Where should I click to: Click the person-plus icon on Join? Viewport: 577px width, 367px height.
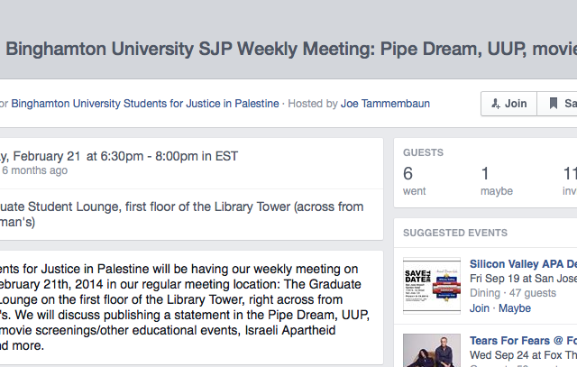click(x=496, y=104)
